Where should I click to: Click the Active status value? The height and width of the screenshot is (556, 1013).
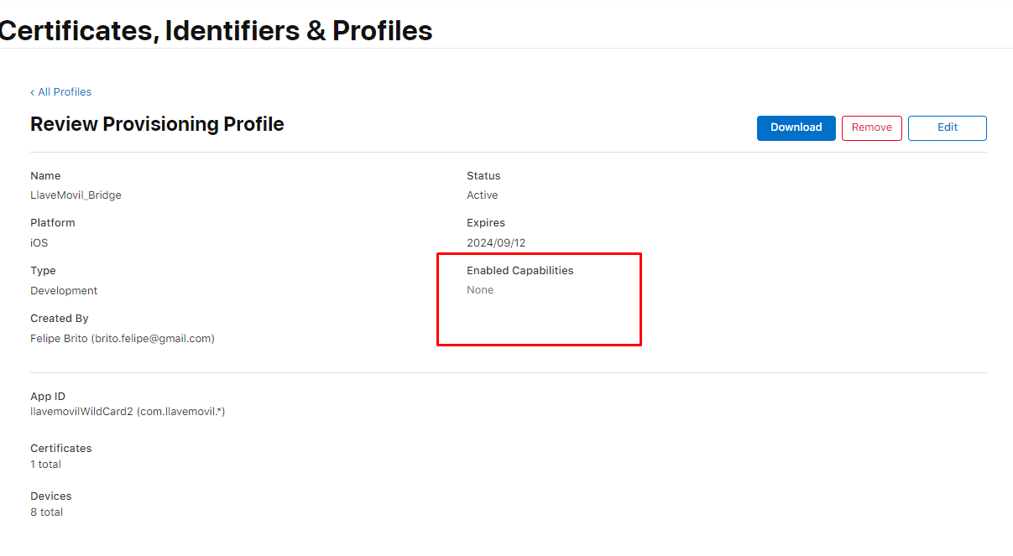coord(482,195)
